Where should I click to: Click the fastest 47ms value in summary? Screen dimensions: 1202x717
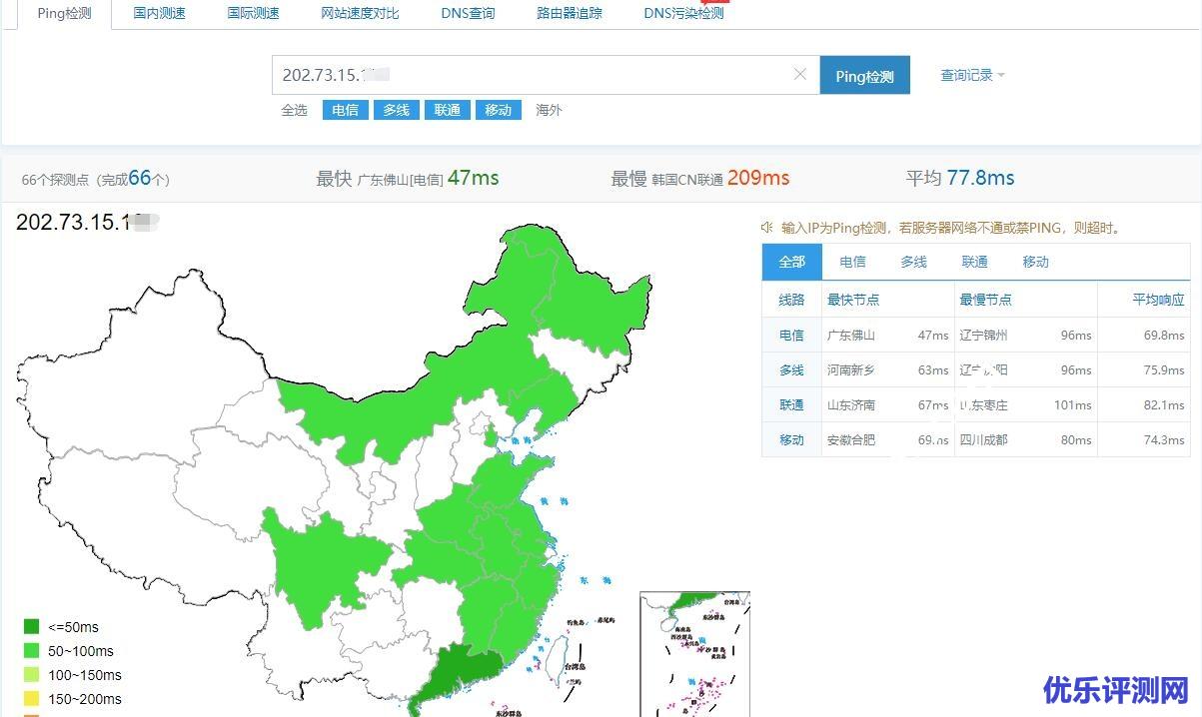click(473, 178)
